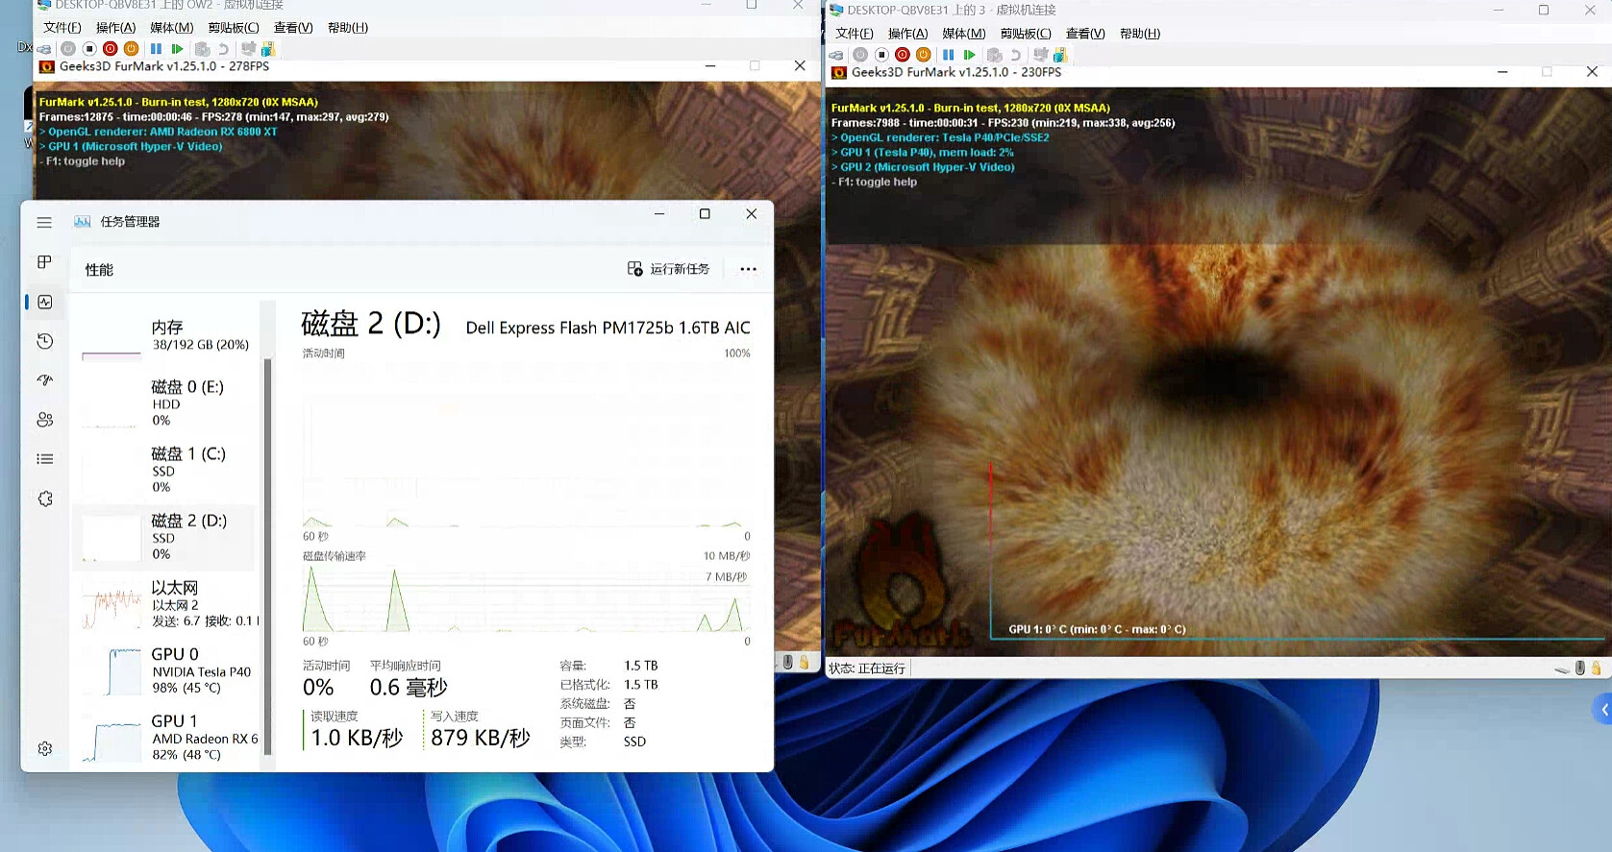Open Action menu in VM 3 window
The image size is (1612, 852).
[908, 34]
